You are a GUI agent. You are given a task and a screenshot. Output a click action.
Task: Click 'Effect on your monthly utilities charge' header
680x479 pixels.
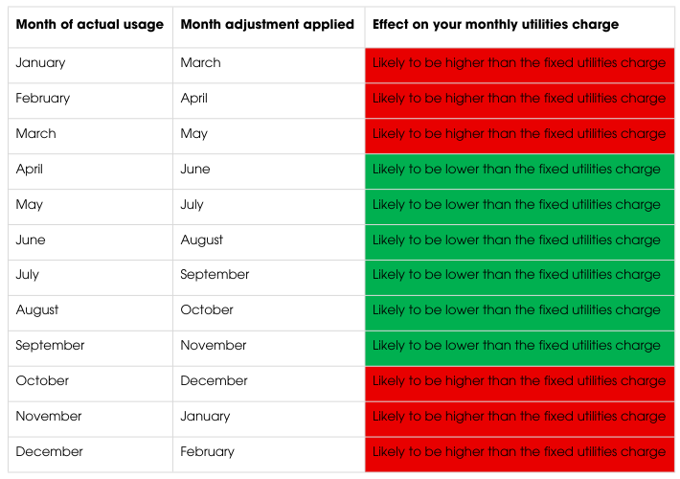[x=495, y=25]
